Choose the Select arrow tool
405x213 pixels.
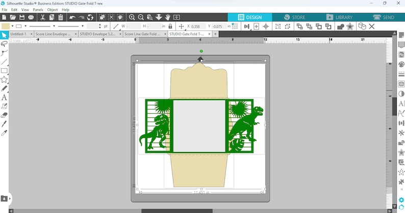[4, 35]
